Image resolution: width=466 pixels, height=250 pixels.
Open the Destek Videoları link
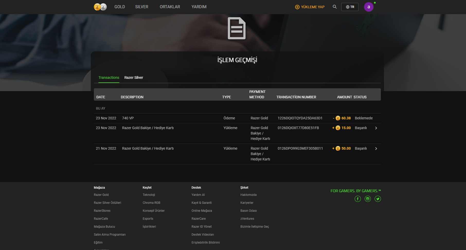click(x=203, y=235)
